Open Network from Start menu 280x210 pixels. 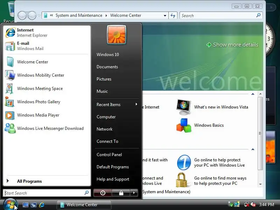[x=104, y=129]
